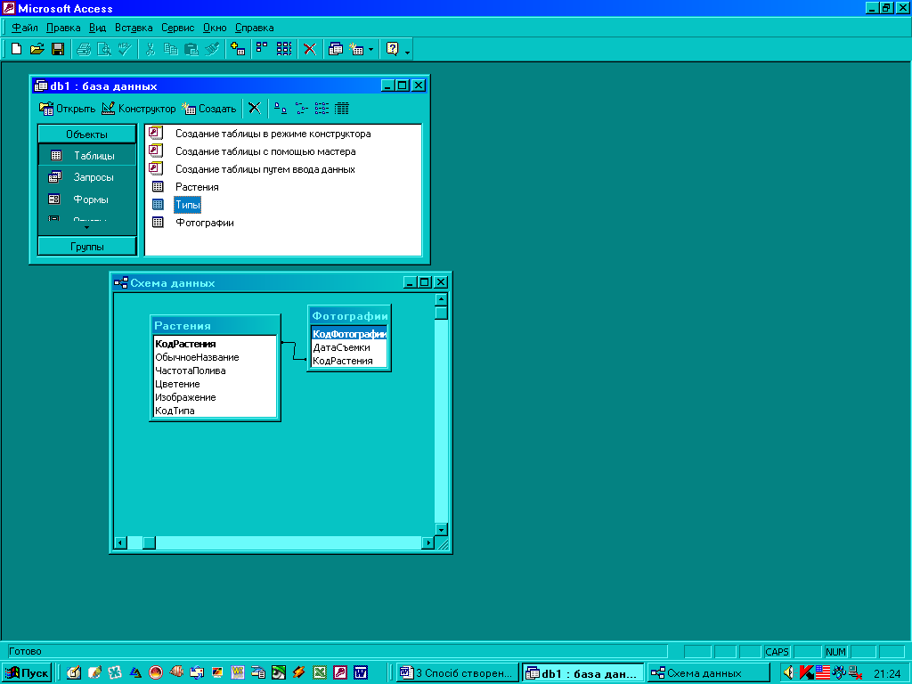Viewport: 912px width, 684px height.
Task: Click the Конструктор button
Action: point(139,109)
